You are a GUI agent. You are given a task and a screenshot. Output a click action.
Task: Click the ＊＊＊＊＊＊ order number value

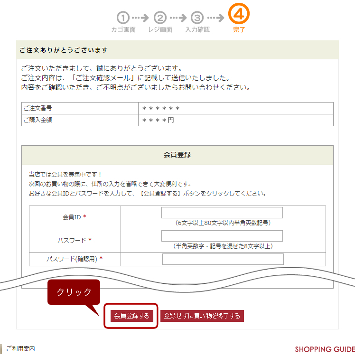[161, 109]
